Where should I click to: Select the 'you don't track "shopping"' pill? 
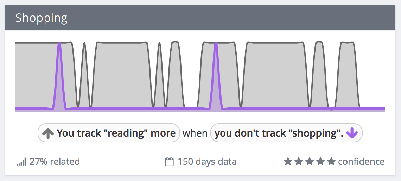[x=286, y=133]
